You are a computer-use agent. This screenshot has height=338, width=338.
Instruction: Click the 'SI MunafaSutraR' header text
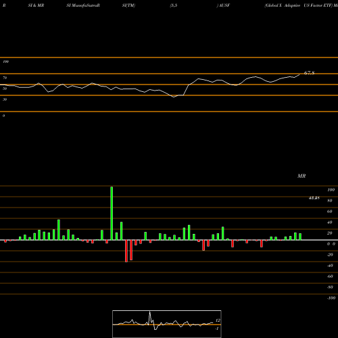pyautogui.click(x=83, y=5)
